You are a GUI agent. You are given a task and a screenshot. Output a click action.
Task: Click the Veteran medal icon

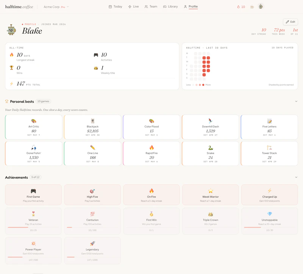33,214
